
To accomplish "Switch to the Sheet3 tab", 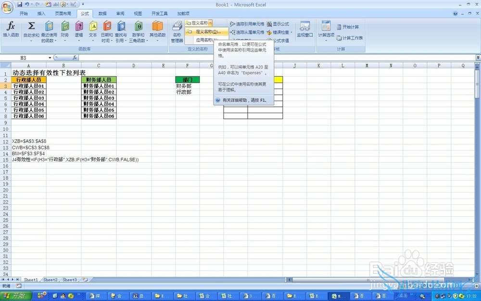I will coord(70,280).
